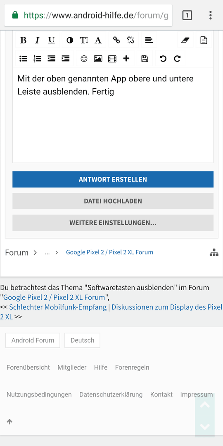Open the Deutsch language menu item

83,340
